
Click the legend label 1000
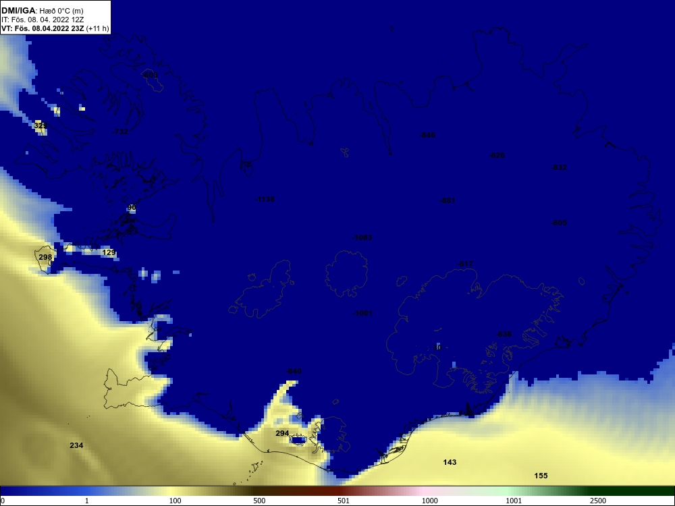429,501
